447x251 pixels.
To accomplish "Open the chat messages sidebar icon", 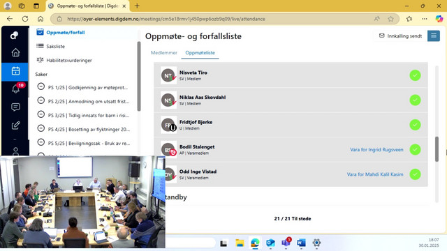I will (15, 107).
